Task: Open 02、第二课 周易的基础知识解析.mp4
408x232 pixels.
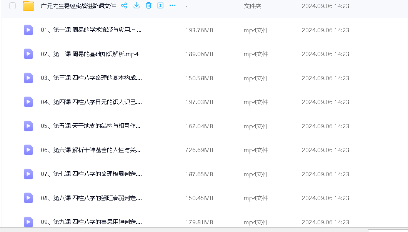Action: (x=89, y=54)
